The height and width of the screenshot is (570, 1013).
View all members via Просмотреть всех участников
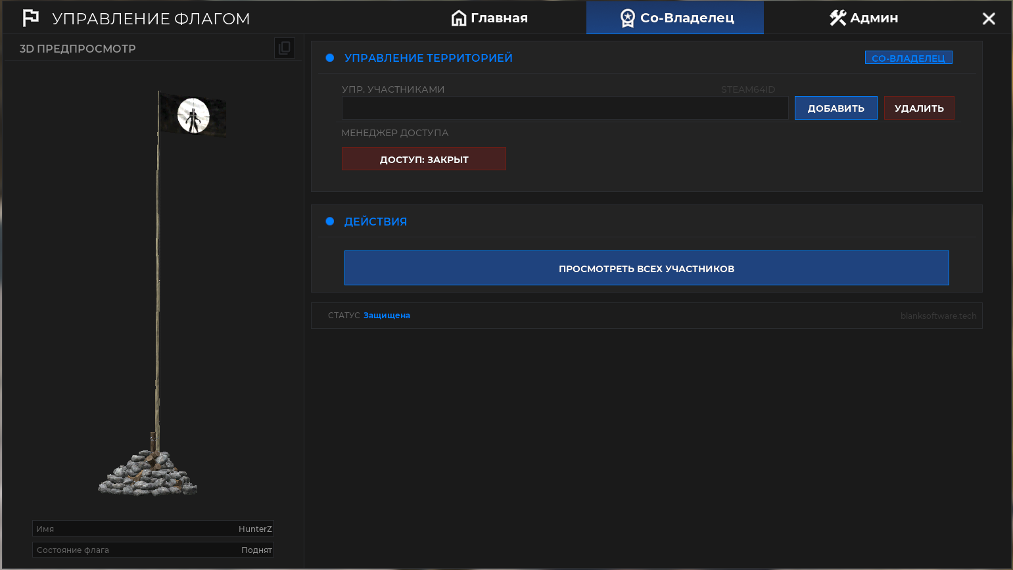(x=647, y=268)
